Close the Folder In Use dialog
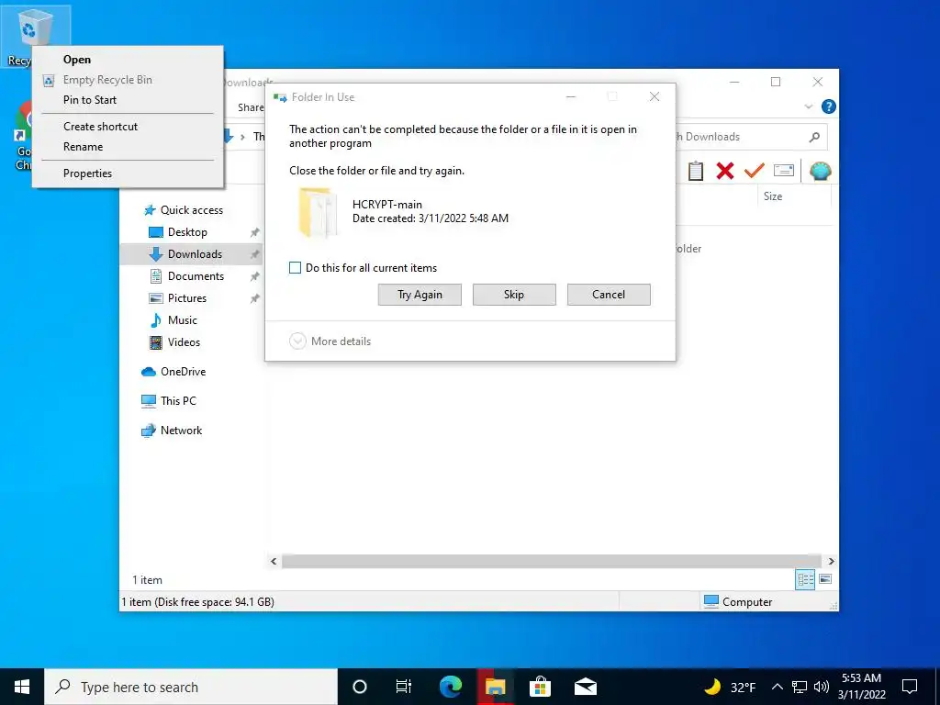The image size is (940, 705). coord(654,96)
